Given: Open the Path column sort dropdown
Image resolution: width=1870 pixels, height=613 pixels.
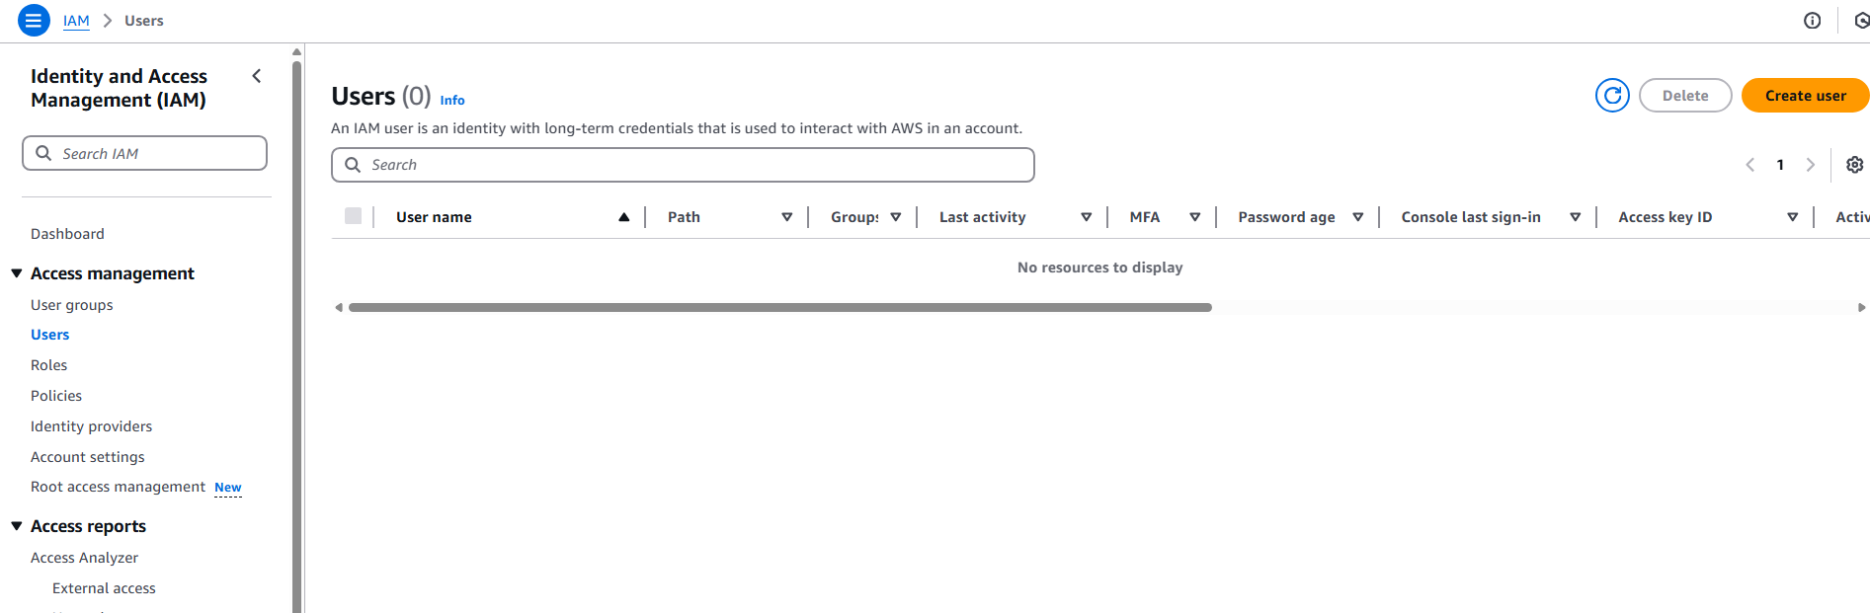Looking at the screenshot, I should click(786, 217).
